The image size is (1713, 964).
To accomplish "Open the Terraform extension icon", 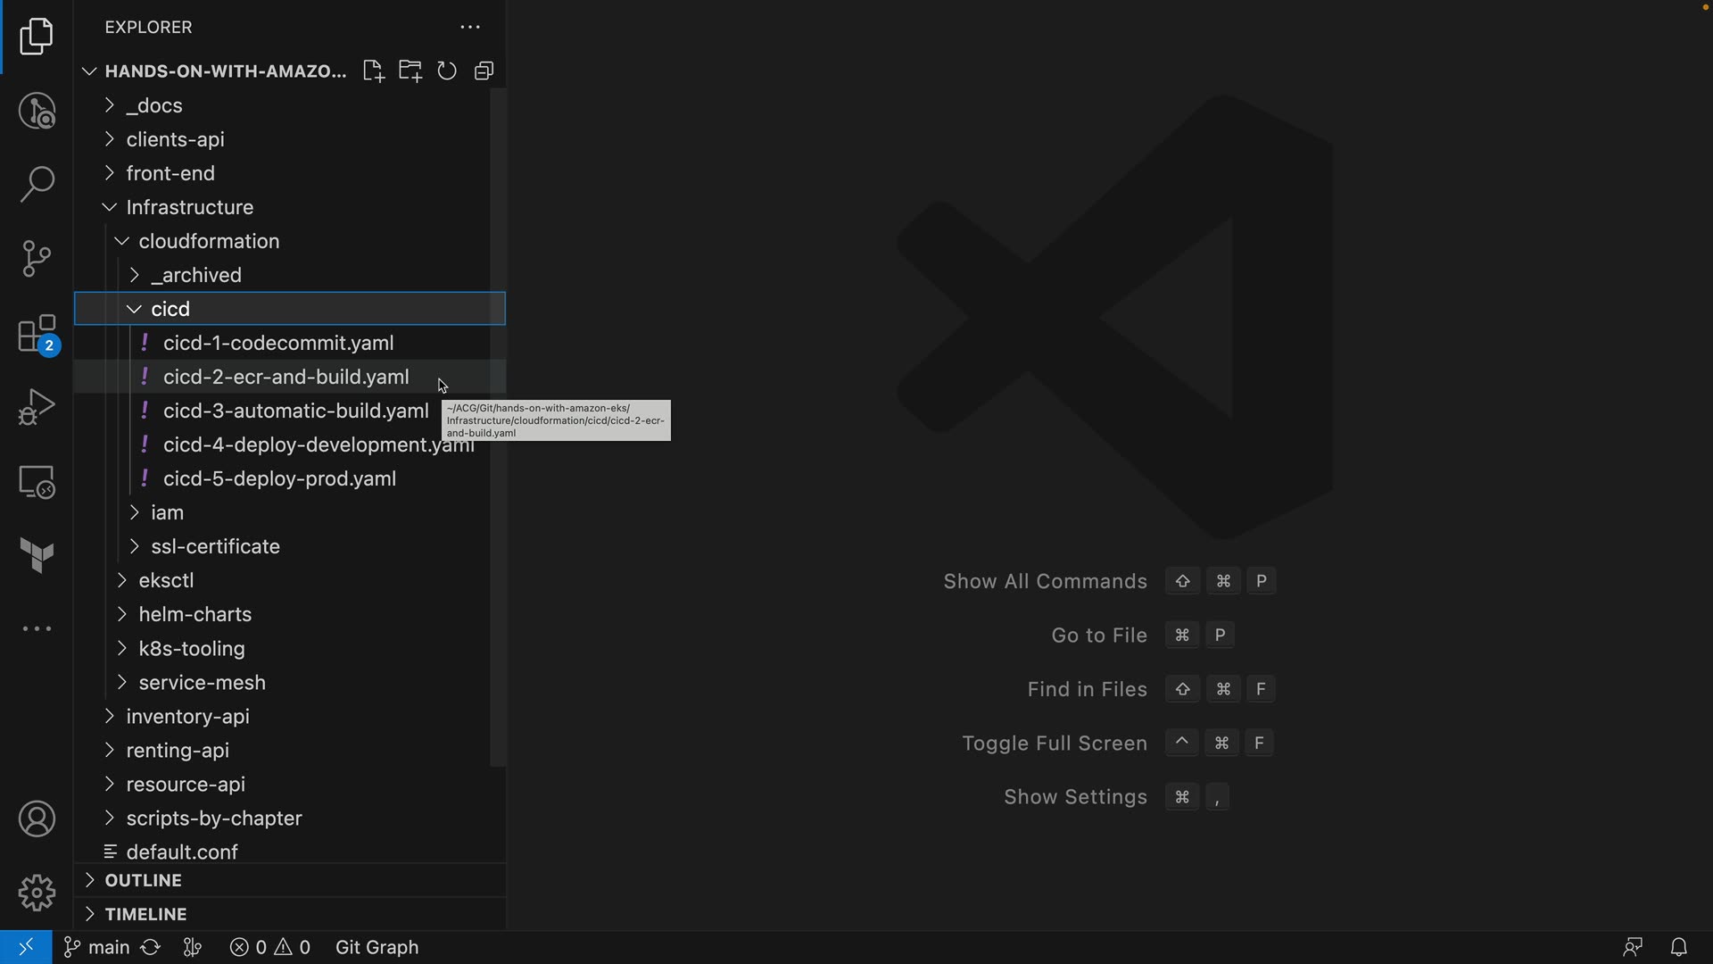I will pos(37,555).
